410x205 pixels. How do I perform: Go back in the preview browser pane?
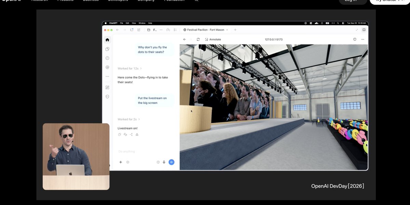[184, 40]
